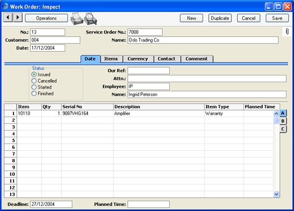294x211 pixels.
Task: Click the Ingrid Peterson name field
Action: [x=207, y=95]
